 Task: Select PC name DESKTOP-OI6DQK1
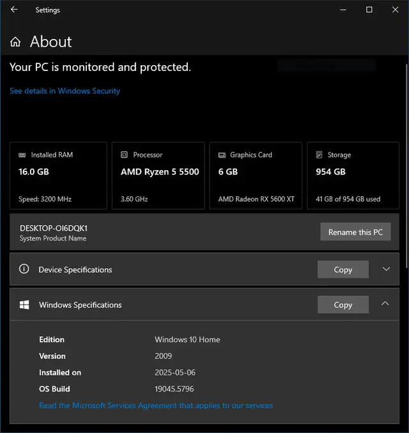[x=54, y=228]
